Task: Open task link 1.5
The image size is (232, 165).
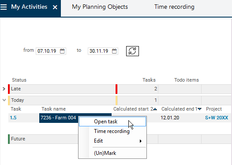Action: click(13, 118)
